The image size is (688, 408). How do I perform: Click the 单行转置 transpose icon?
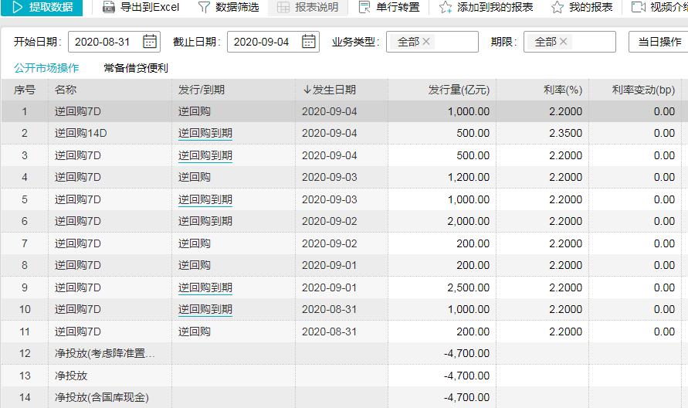(364, 7)
